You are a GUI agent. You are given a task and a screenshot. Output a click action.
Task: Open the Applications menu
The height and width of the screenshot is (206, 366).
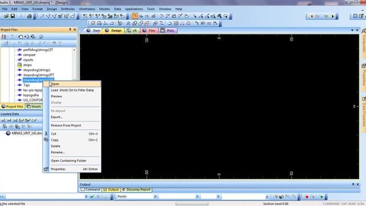click(134, 9)
